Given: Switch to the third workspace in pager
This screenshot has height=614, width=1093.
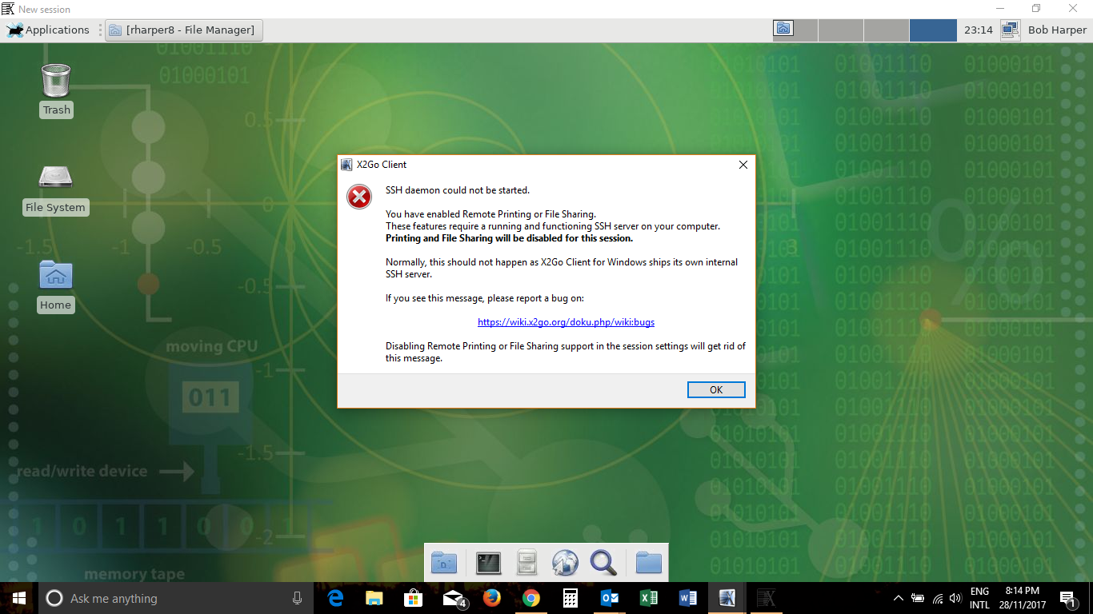Looking at the screenshot, I should click(887, 30).
